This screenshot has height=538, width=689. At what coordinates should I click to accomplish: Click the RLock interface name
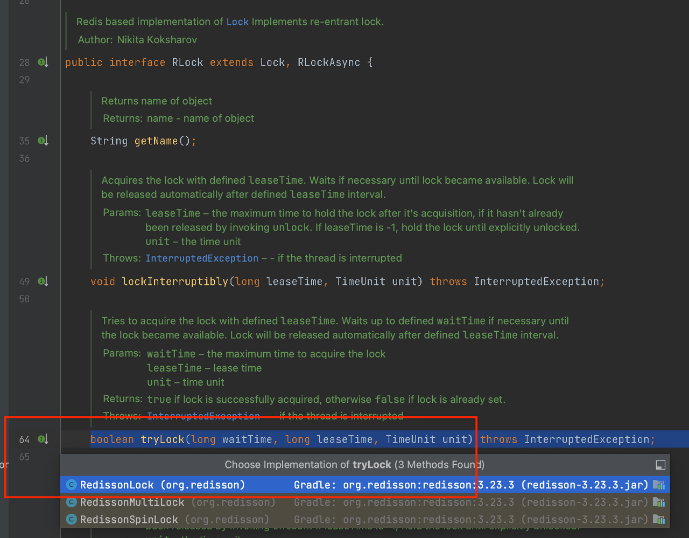pyautogui.click(x=187, y=62)
